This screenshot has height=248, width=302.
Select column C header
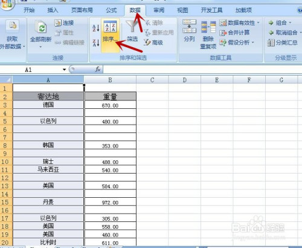pyautogui.click(x=152, y=80)
